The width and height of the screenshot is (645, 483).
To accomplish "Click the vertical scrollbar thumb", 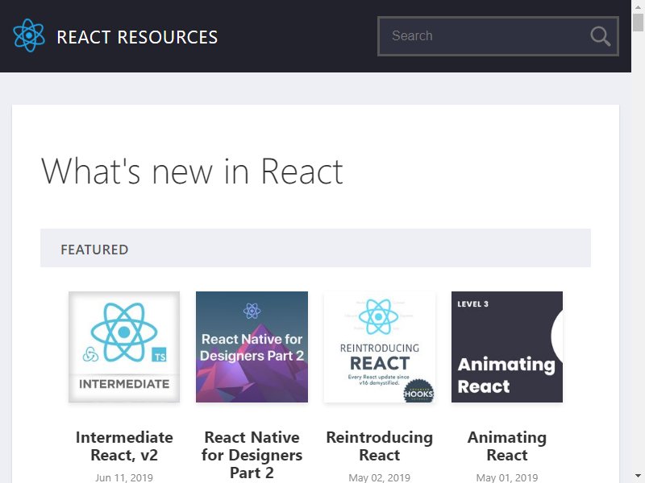I will [x=638, y=23].
